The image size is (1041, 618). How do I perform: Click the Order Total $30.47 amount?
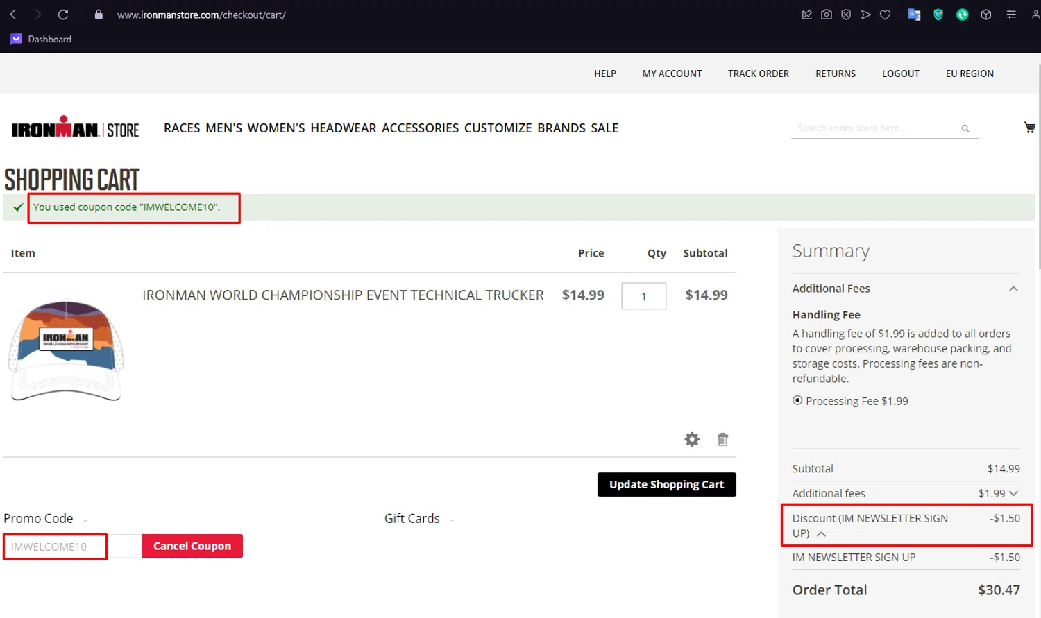[999, 590]
